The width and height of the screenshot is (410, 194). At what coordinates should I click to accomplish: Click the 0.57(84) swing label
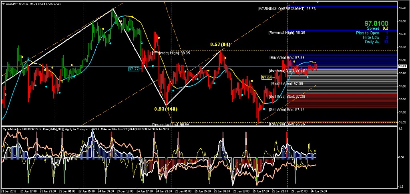pyautogui.click(x=221, y=45)
